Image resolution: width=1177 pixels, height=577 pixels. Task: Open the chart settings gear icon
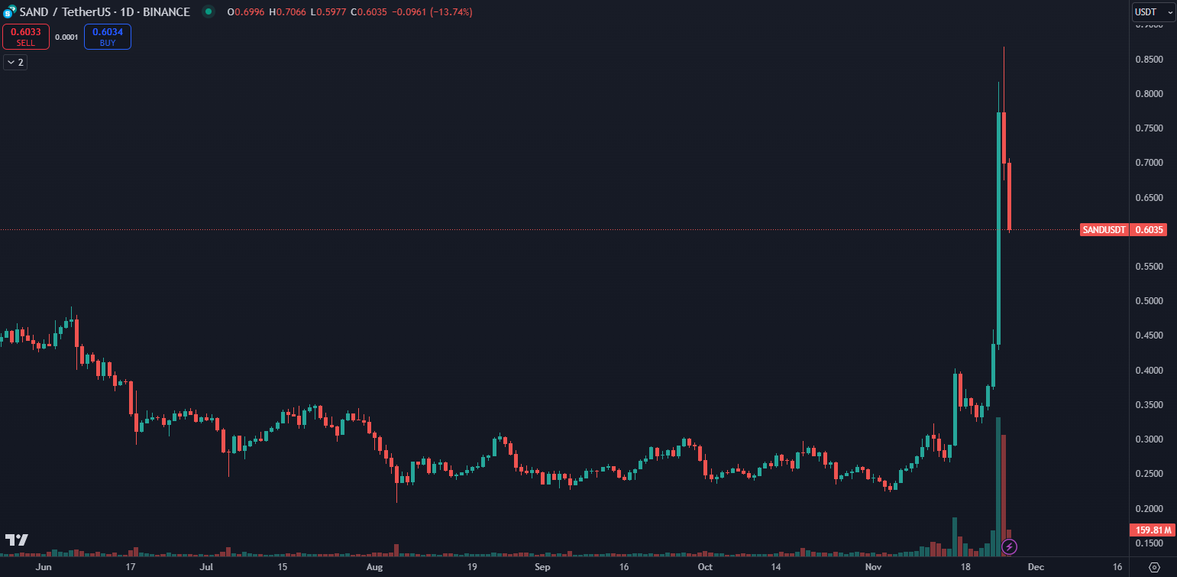pos(1154,567)
